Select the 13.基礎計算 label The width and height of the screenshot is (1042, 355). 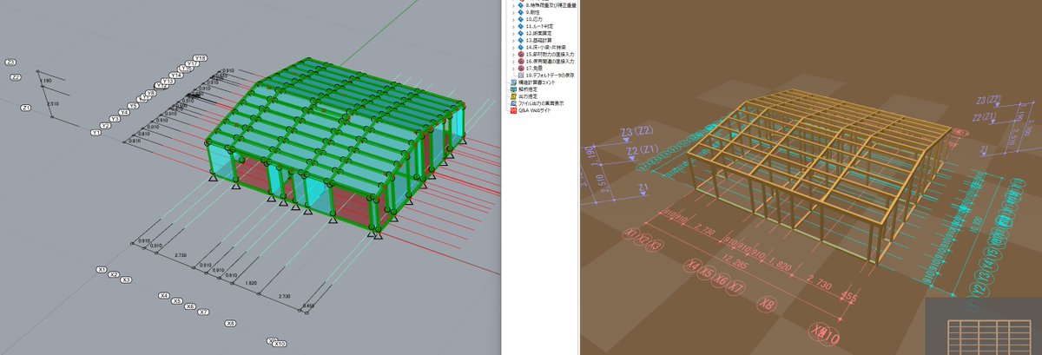539,40
